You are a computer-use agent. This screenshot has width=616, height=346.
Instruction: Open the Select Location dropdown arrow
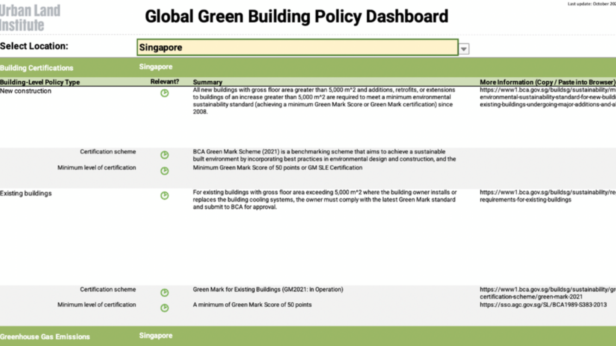464,49
